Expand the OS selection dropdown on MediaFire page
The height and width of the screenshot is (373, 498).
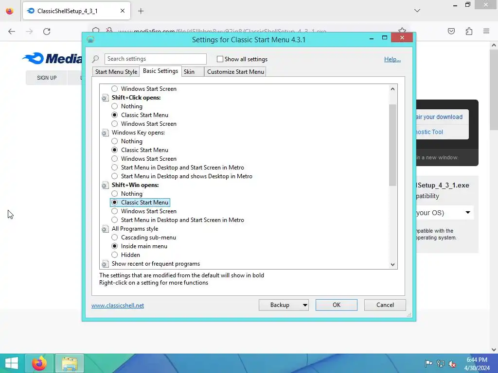[467, 213]
